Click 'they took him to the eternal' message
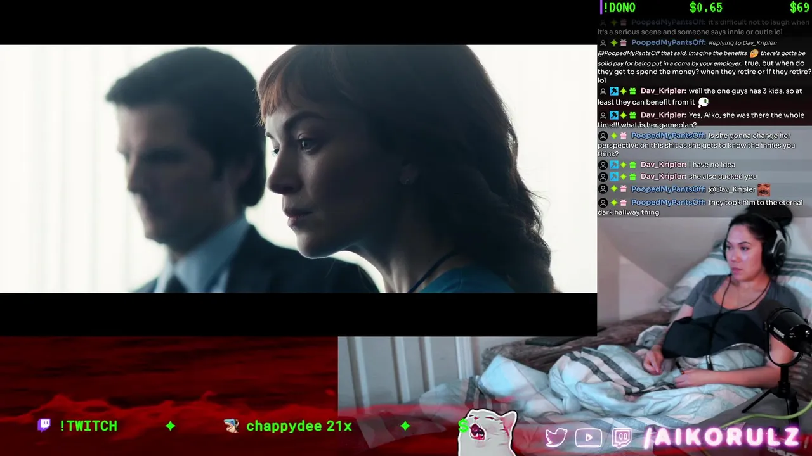This screenshot has height=456, width=812. (756, 203)
